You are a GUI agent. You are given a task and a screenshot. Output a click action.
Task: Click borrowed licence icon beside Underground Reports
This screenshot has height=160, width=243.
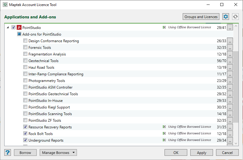164,140
